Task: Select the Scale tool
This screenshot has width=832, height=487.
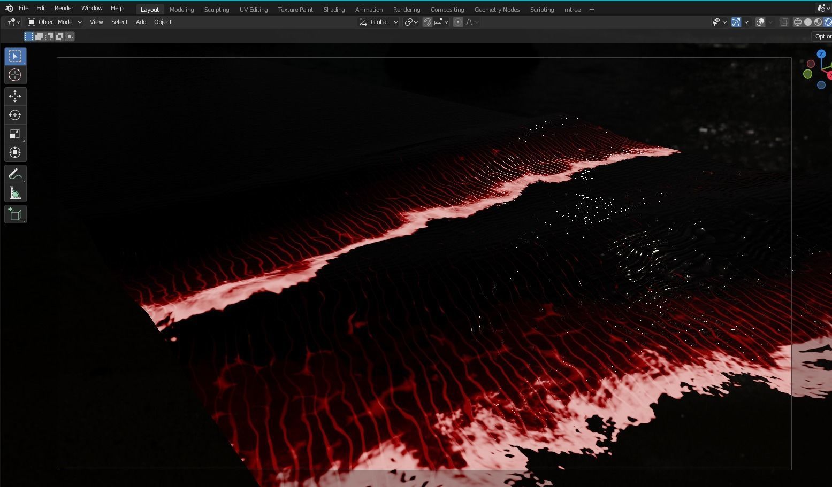Action: point(15,134)
